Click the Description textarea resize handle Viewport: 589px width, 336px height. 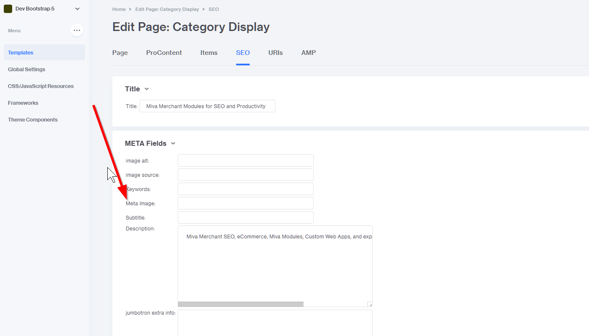coord(370,304)
